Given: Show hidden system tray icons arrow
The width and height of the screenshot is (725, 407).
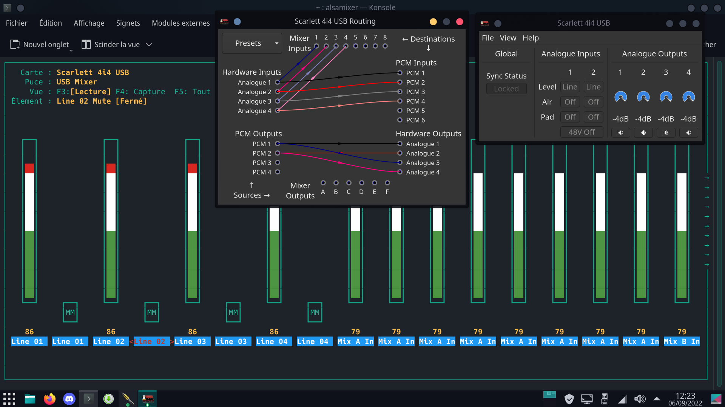Looking at the screenshot, I should [x=657, y=399].
